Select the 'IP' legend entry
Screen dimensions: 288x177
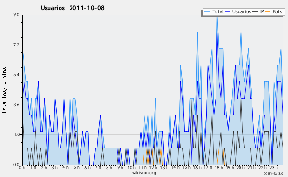pos(258,11)
